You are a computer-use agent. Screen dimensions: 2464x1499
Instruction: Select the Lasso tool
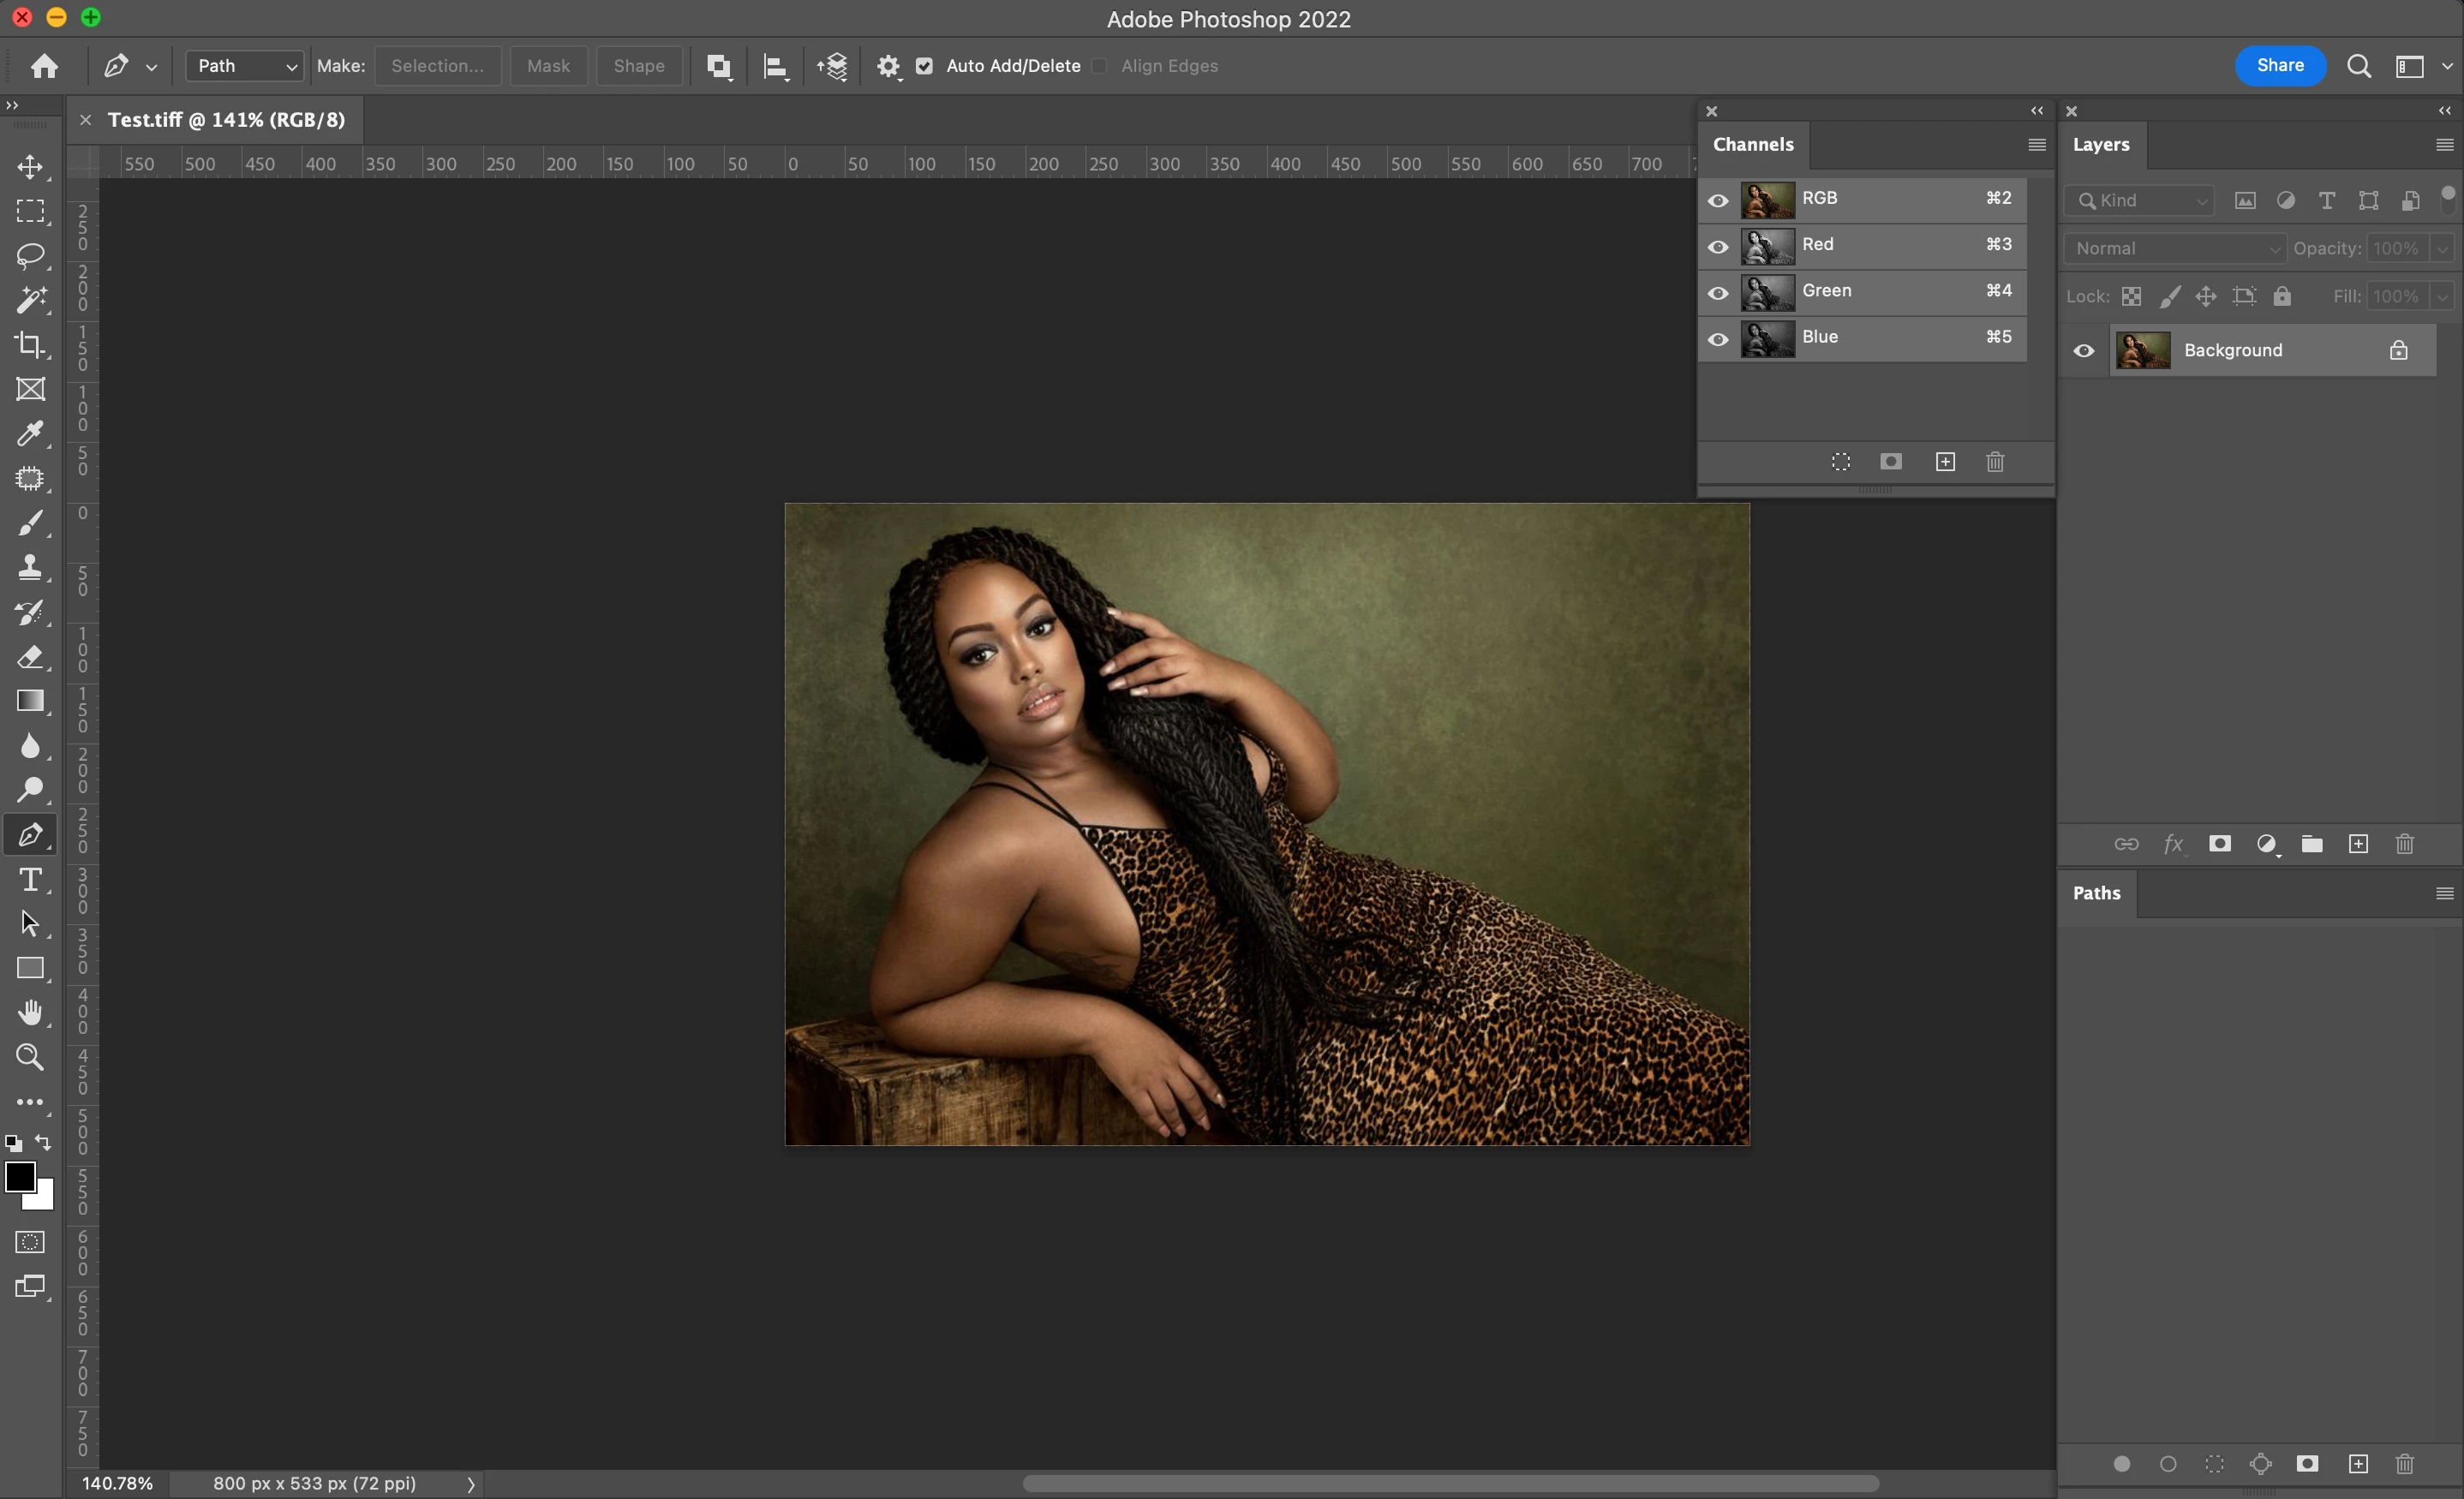click(x=30, y=256)
